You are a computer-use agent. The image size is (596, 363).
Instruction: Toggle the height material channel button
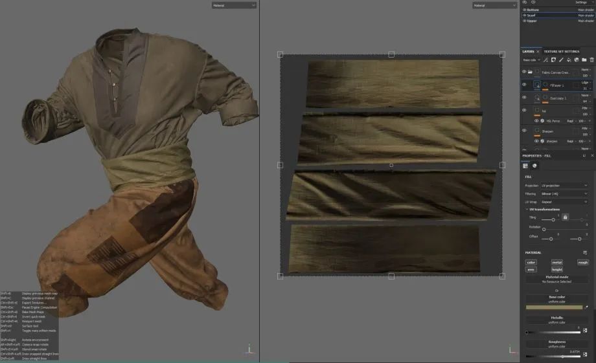click(556, 269)
